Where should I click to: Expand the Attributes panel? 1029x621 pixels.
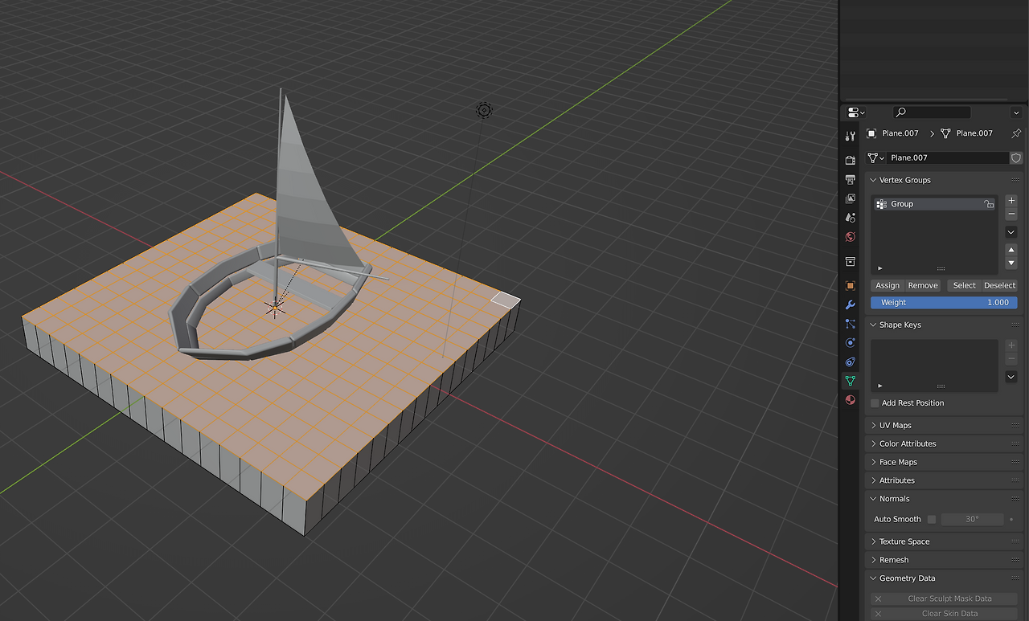click(874, 480)
